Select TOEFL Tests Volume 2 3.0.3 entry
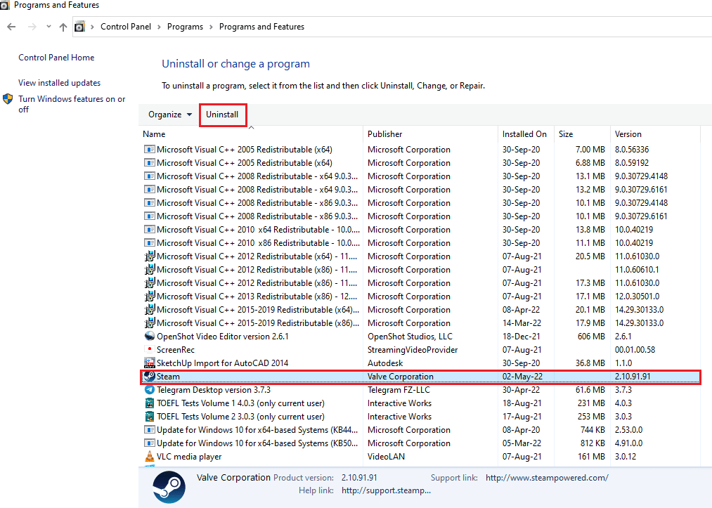712x508 pixels. pyautogui.click(x=240, y=416)
